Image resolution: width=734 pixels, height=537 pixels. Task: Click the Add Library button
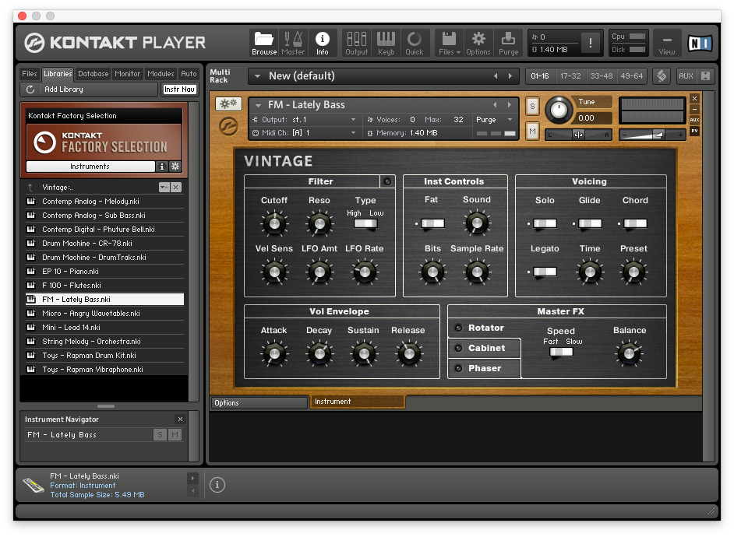63,89
